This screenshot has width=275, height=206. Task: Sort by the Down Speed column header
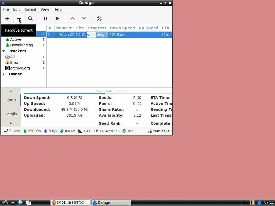pyautogui.click(x=122, y=28)
